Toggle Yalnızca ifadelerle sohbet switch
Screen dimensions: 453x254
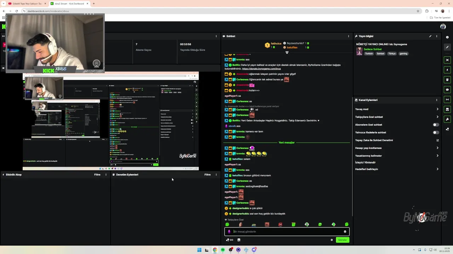click(x=436, y=132)
